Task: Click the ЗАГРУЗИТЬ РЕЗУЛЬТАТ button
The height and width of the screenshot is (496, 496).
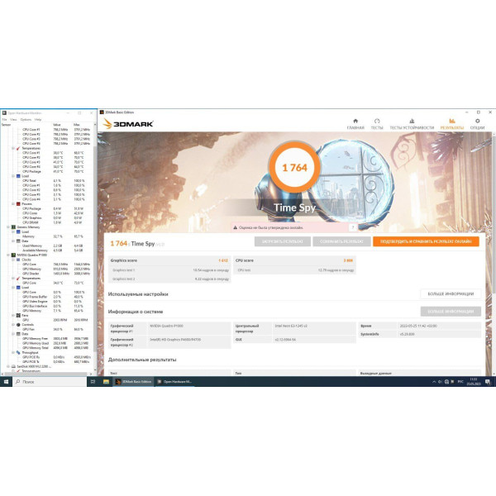Action: click(283, 241)
